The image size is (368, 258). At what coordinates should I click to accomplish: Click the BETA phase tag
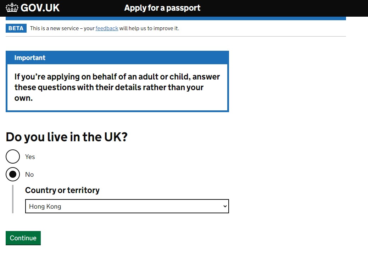tap(16, 28)
